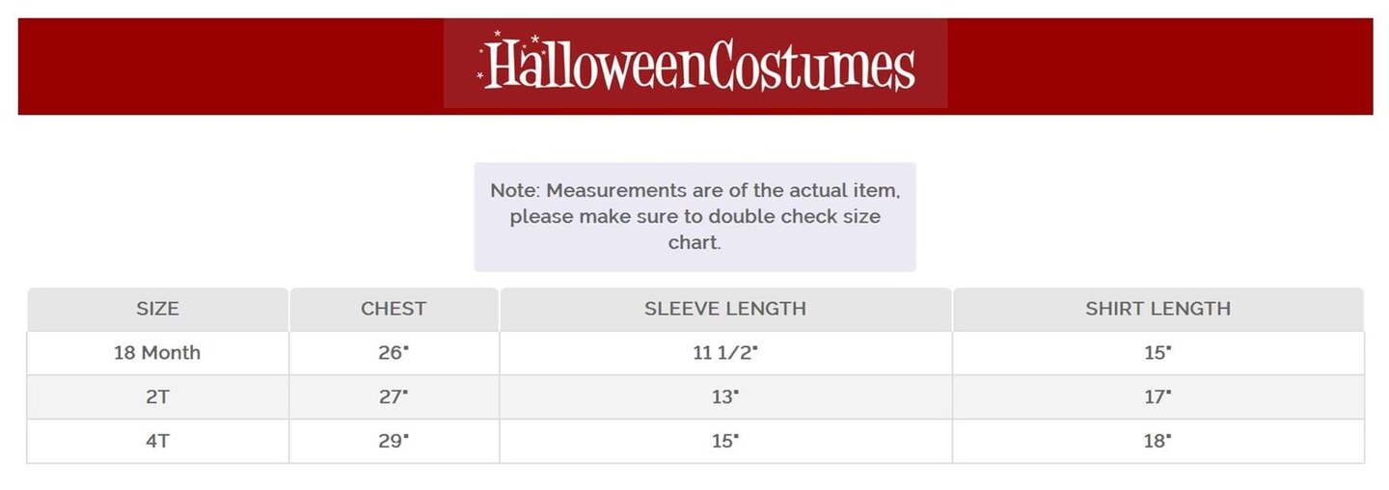Select the 4T size cell
Screen dimensions: 1389x490
click(157, 441)
